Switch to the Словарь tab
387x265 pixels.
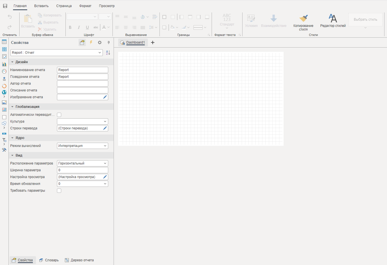49,260
